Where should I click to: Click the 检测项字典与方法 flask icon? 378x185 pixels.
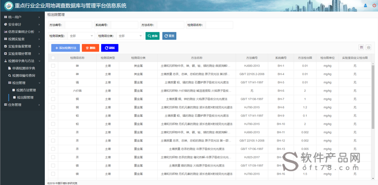6,61
